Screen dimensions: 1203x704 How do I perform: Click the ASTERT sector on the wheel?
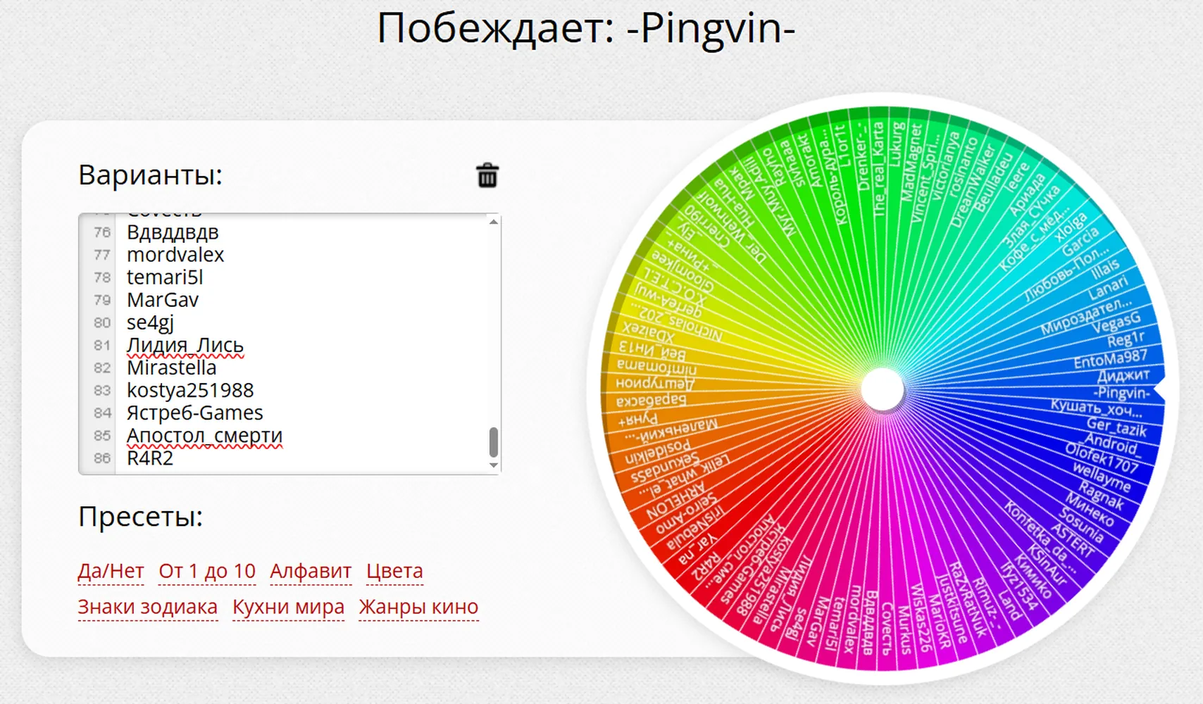click(x=1073, y=540)
